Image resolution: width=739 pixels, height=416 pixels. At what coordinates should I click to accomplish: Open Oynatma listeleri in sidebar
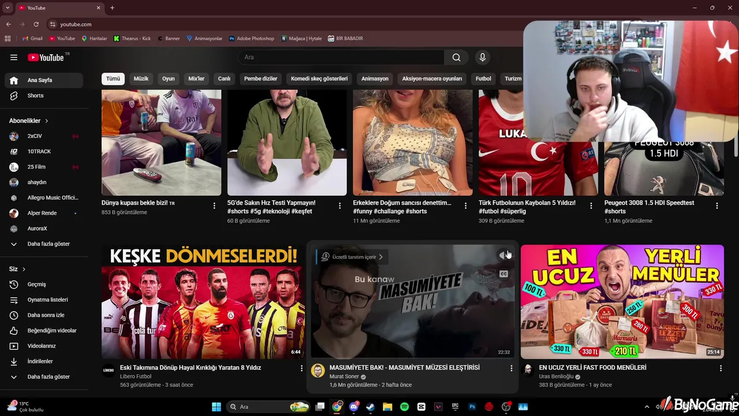tap(44, 300)
